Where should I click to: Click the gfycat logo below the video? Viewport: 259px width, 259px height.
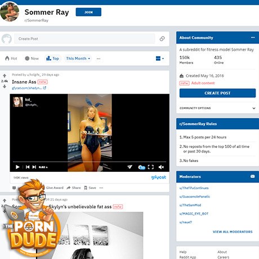(159, 177)
